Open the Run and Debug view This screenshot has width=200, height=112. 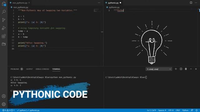[4, 28]
